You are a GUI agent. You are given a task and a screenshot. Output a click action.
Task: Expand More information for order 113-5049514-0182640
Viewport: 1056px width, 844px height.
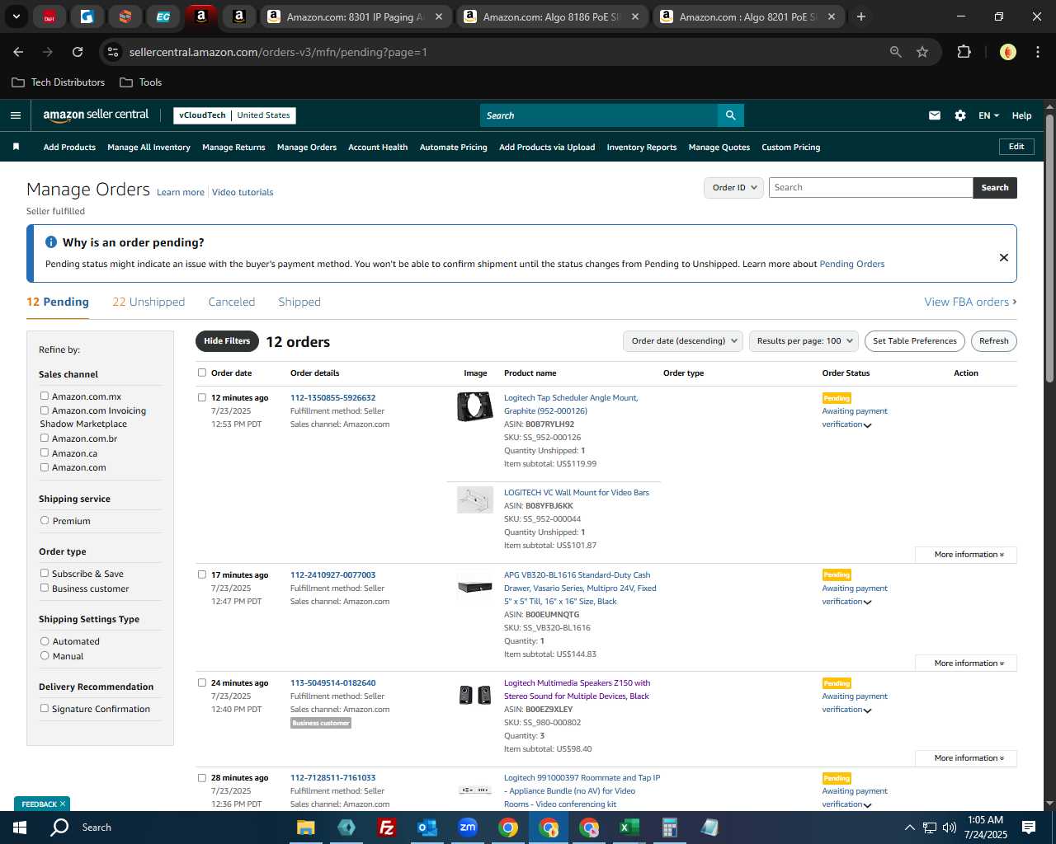click(966, 758)
